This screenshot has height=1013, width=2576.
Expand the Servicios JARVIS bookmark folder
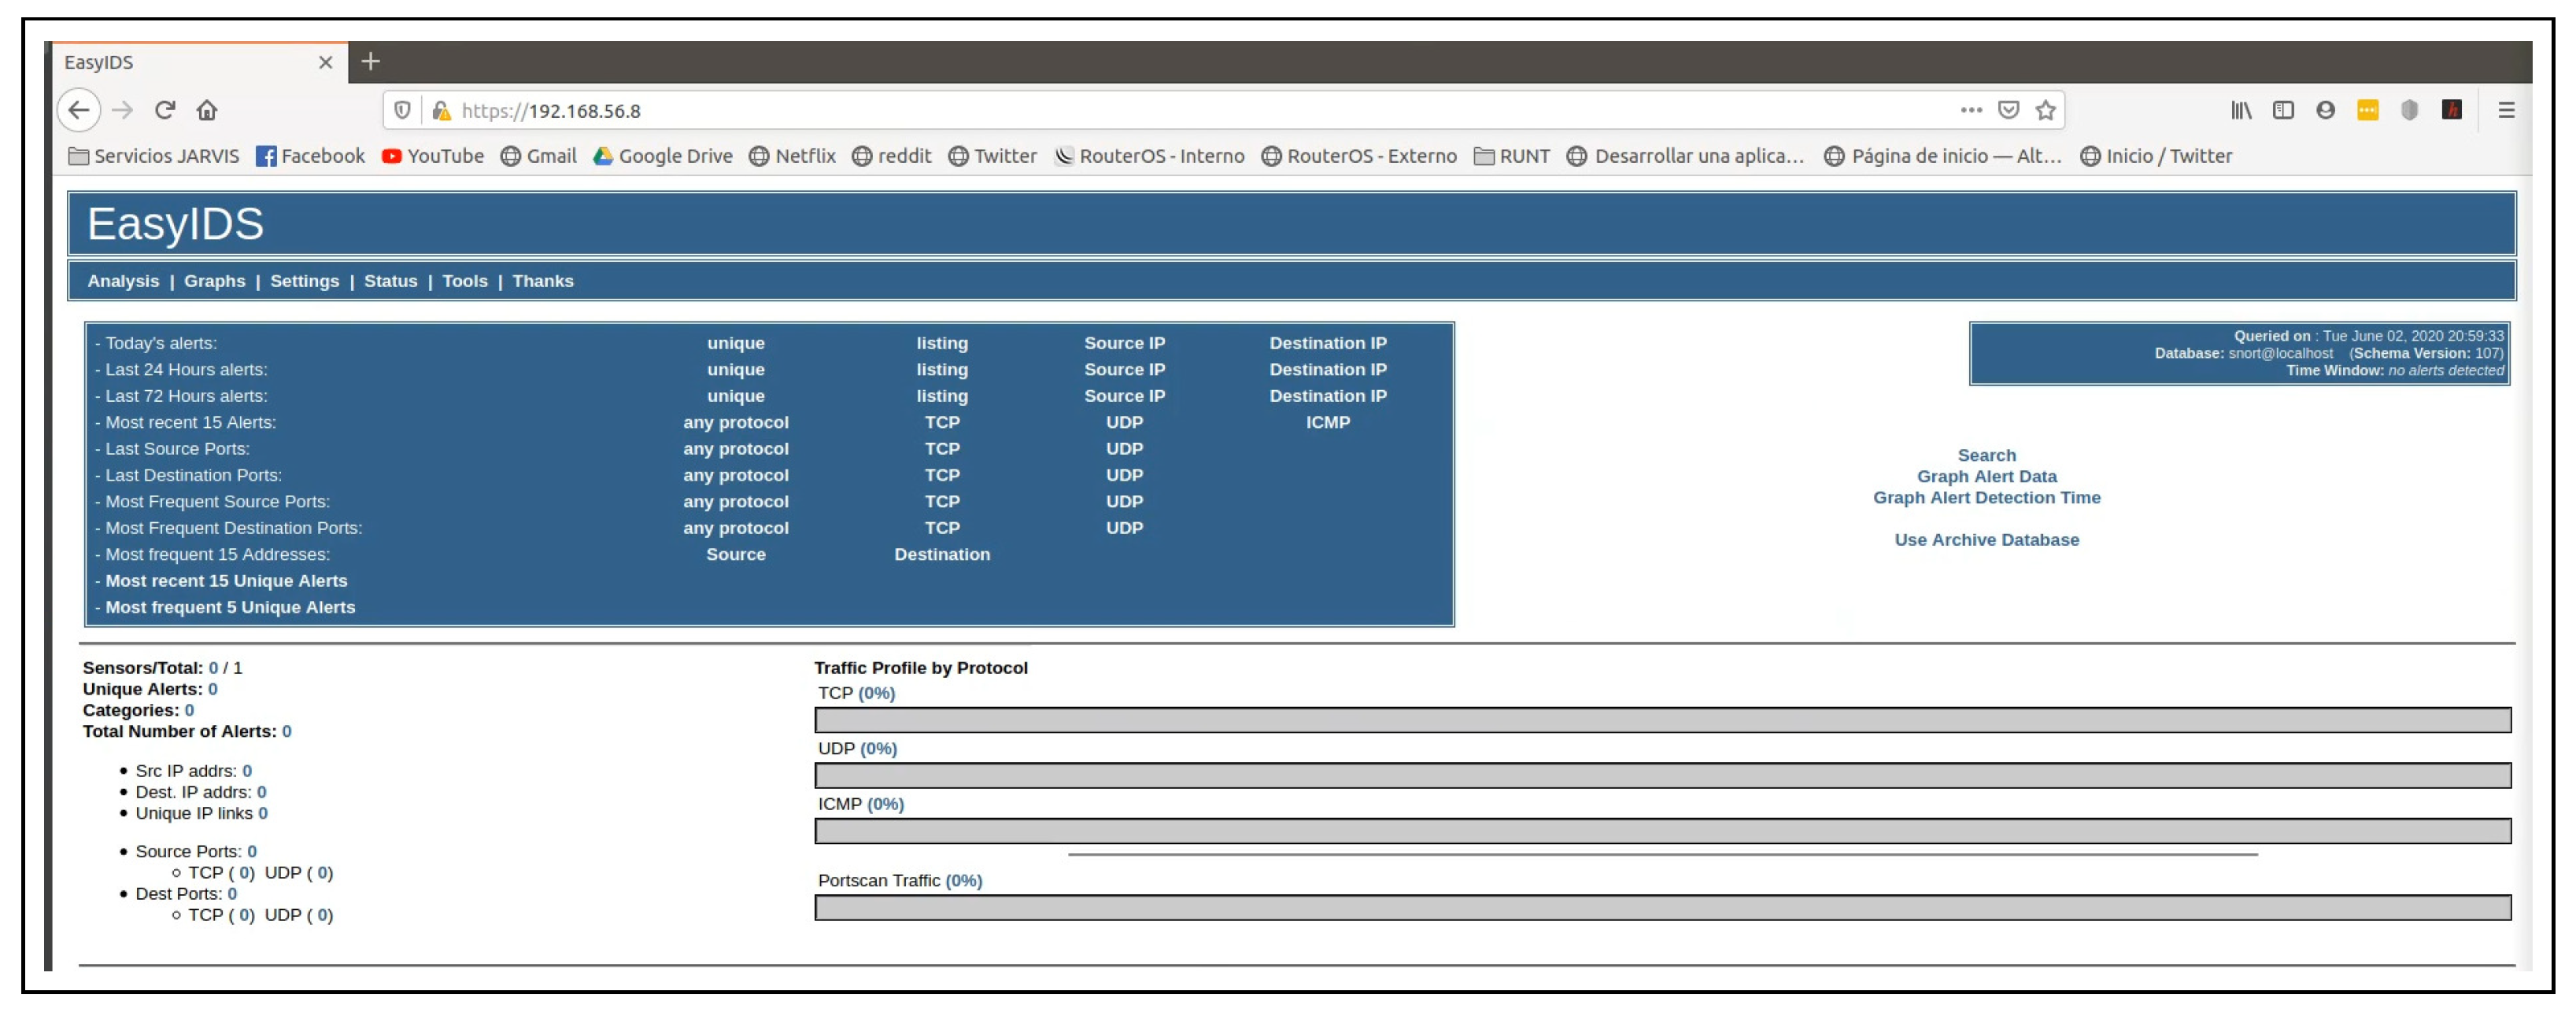[154, 156]
